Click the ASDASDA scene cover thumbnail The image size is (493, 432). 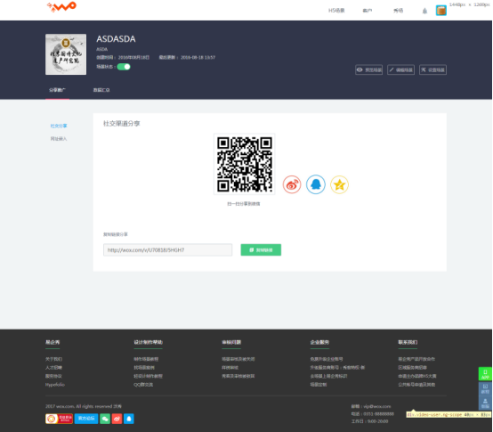click(x=66, y=54)
